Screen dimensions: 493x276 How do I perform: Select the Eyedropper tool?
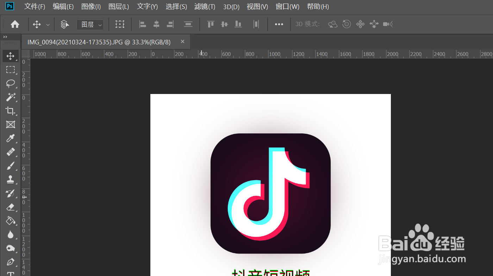tap(11, 138)
